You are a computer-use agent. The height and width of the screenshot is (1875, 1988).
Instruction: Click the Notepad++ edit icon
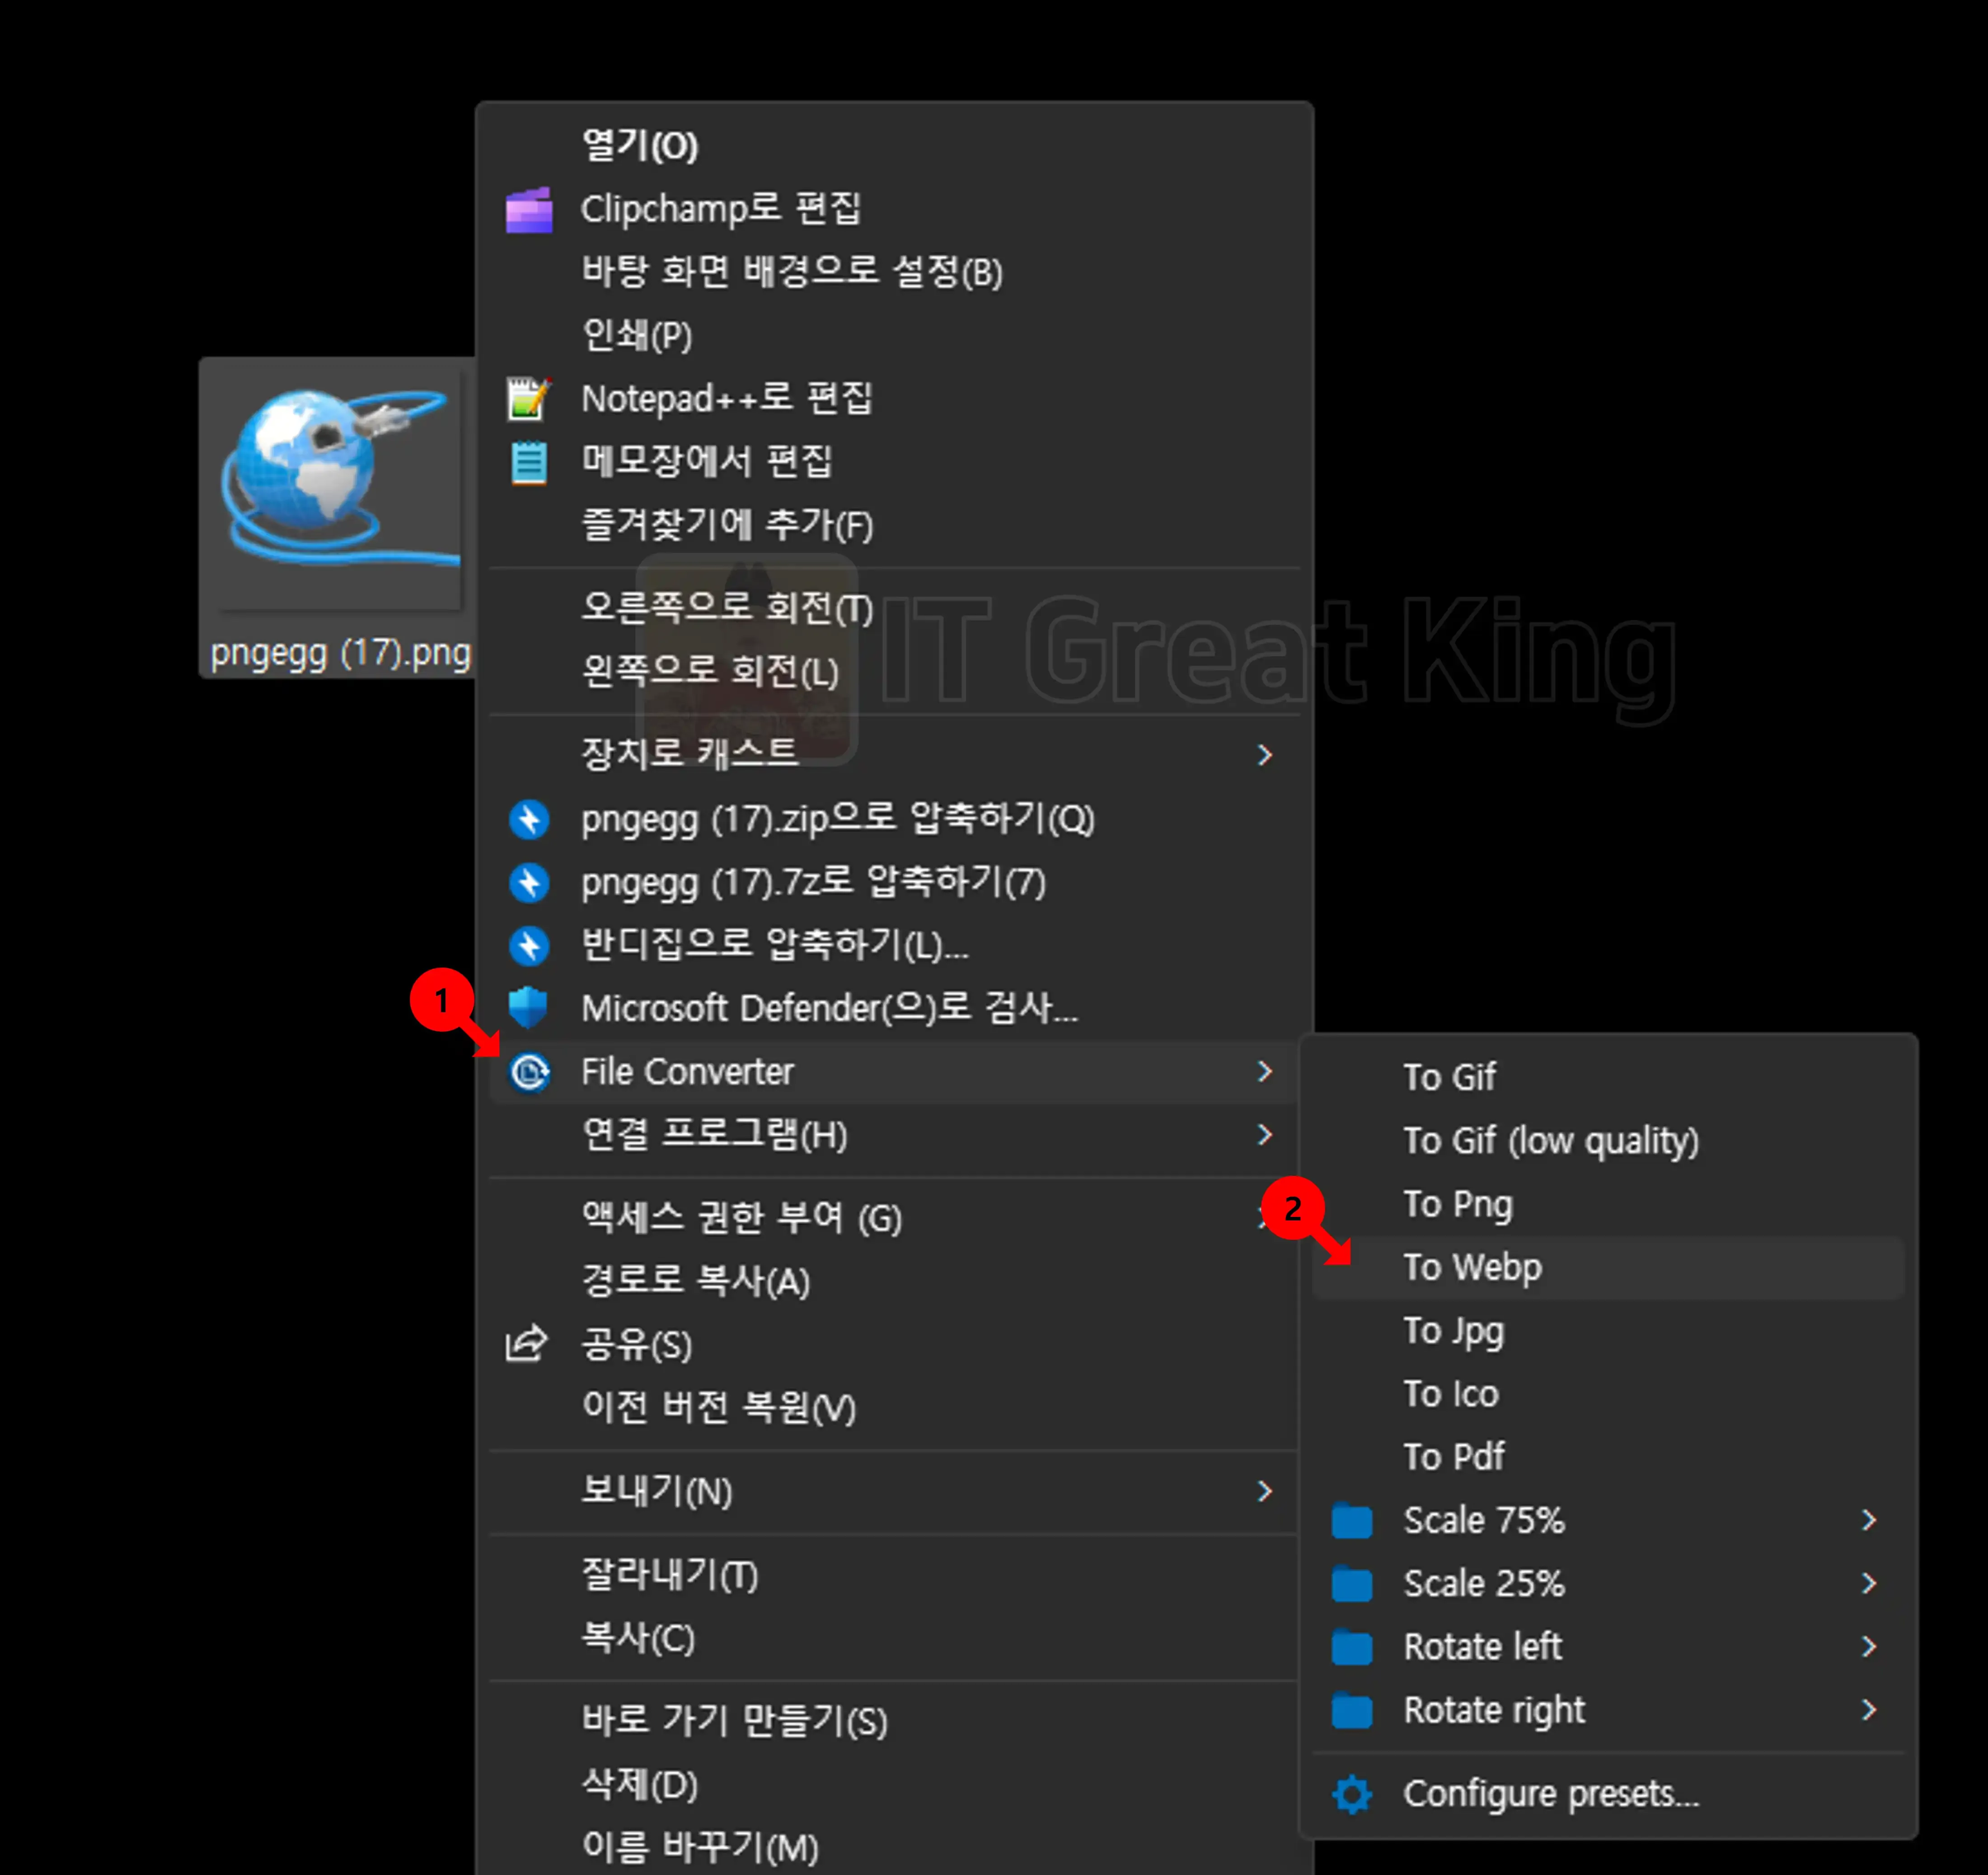[x=529, y=399]
